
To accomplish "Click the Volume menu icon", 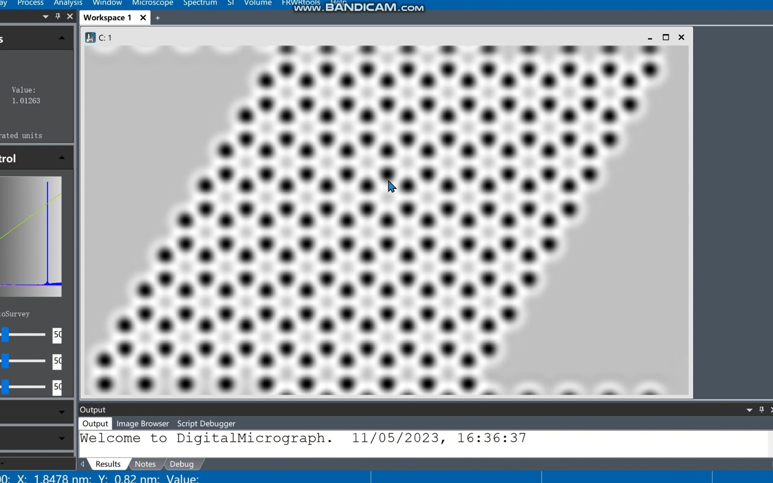I will click(x=258, y=3).
